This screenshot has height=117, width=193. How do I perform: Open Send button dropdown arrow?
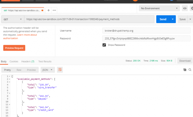tap(173, 19)
